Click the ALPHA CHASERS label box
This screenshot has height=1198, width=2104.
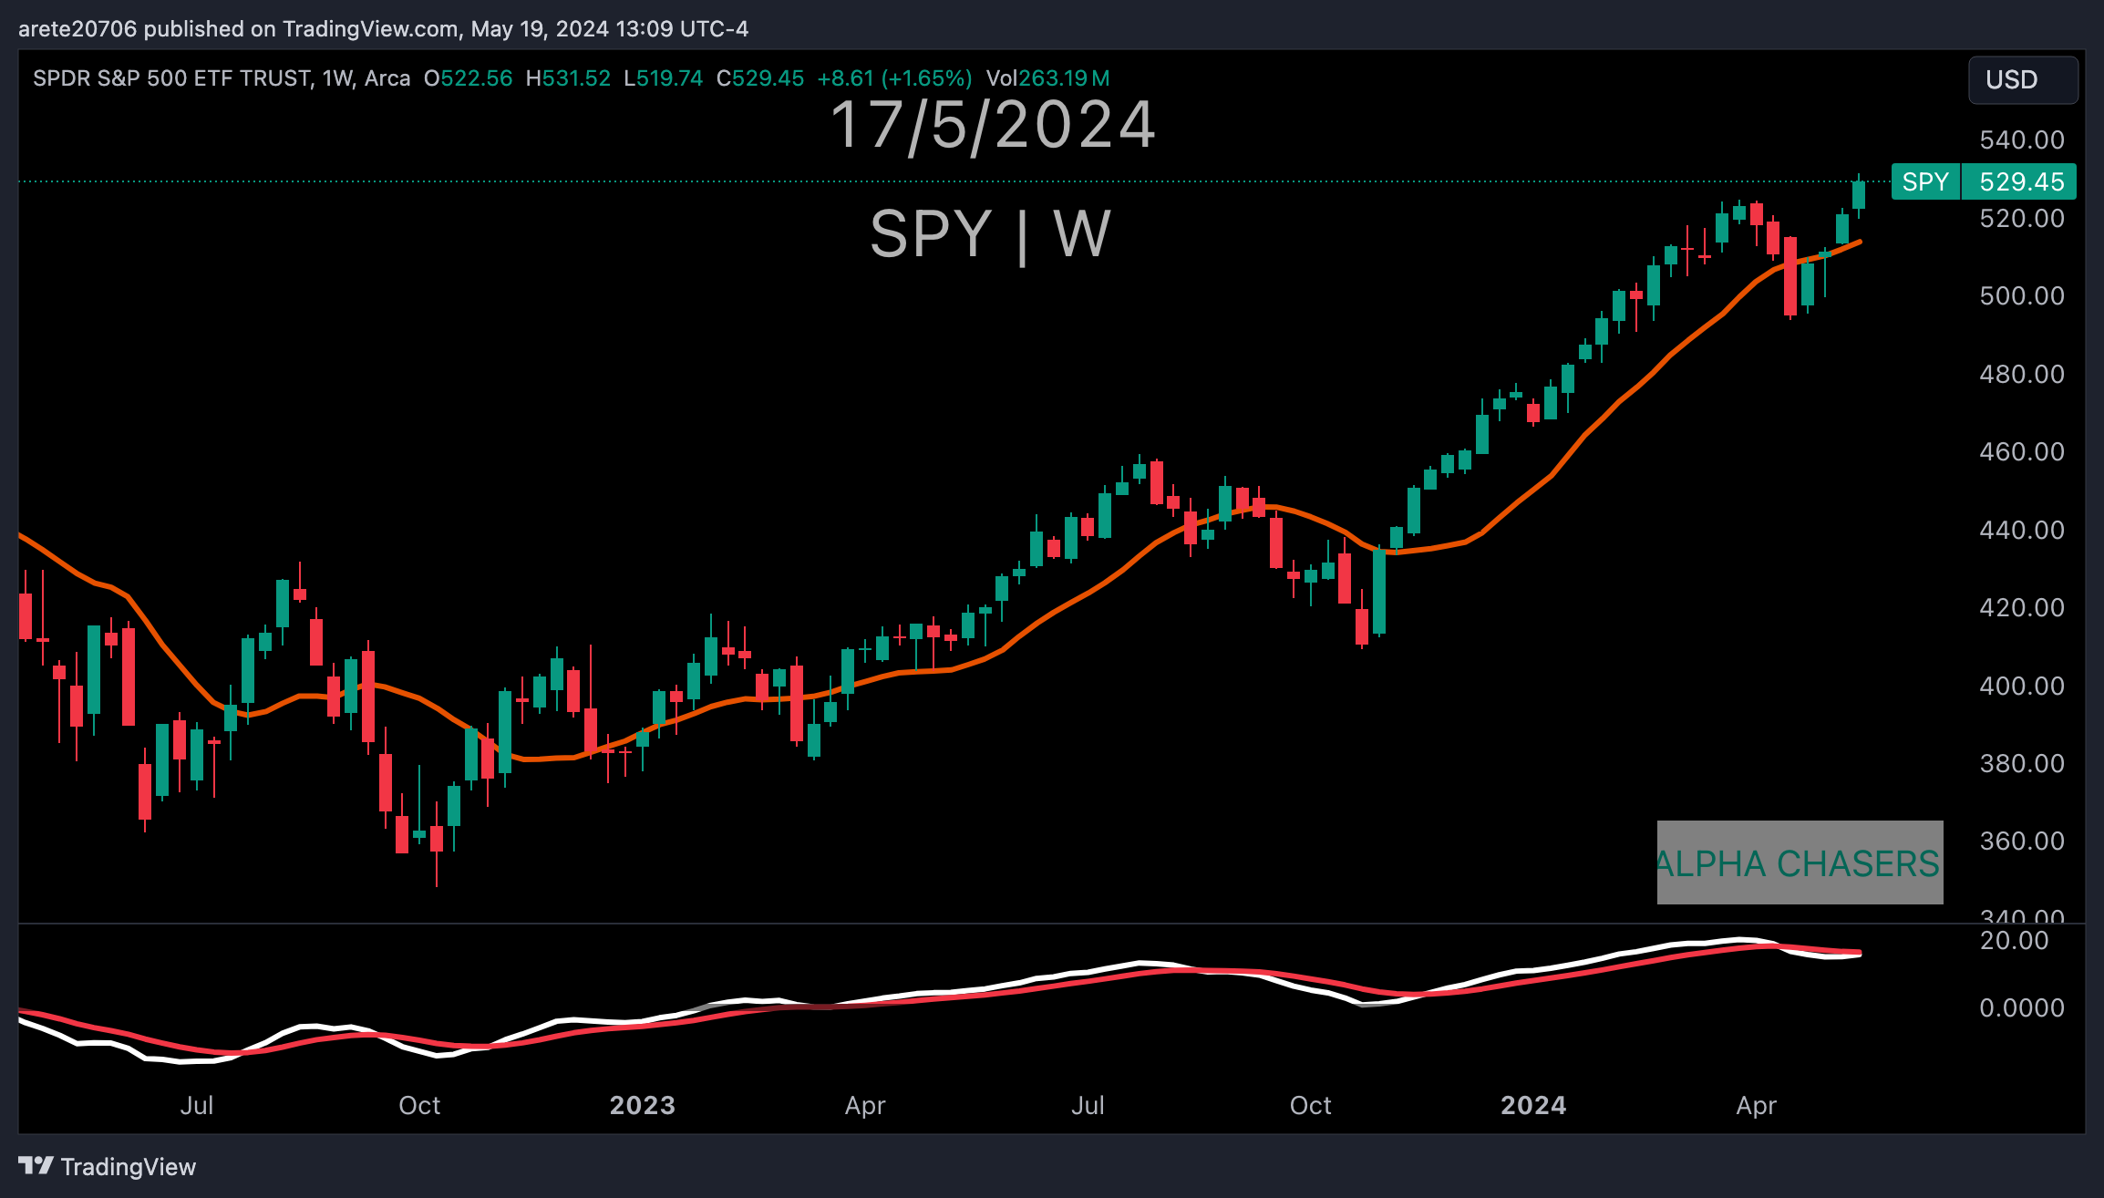point(1800,862)
